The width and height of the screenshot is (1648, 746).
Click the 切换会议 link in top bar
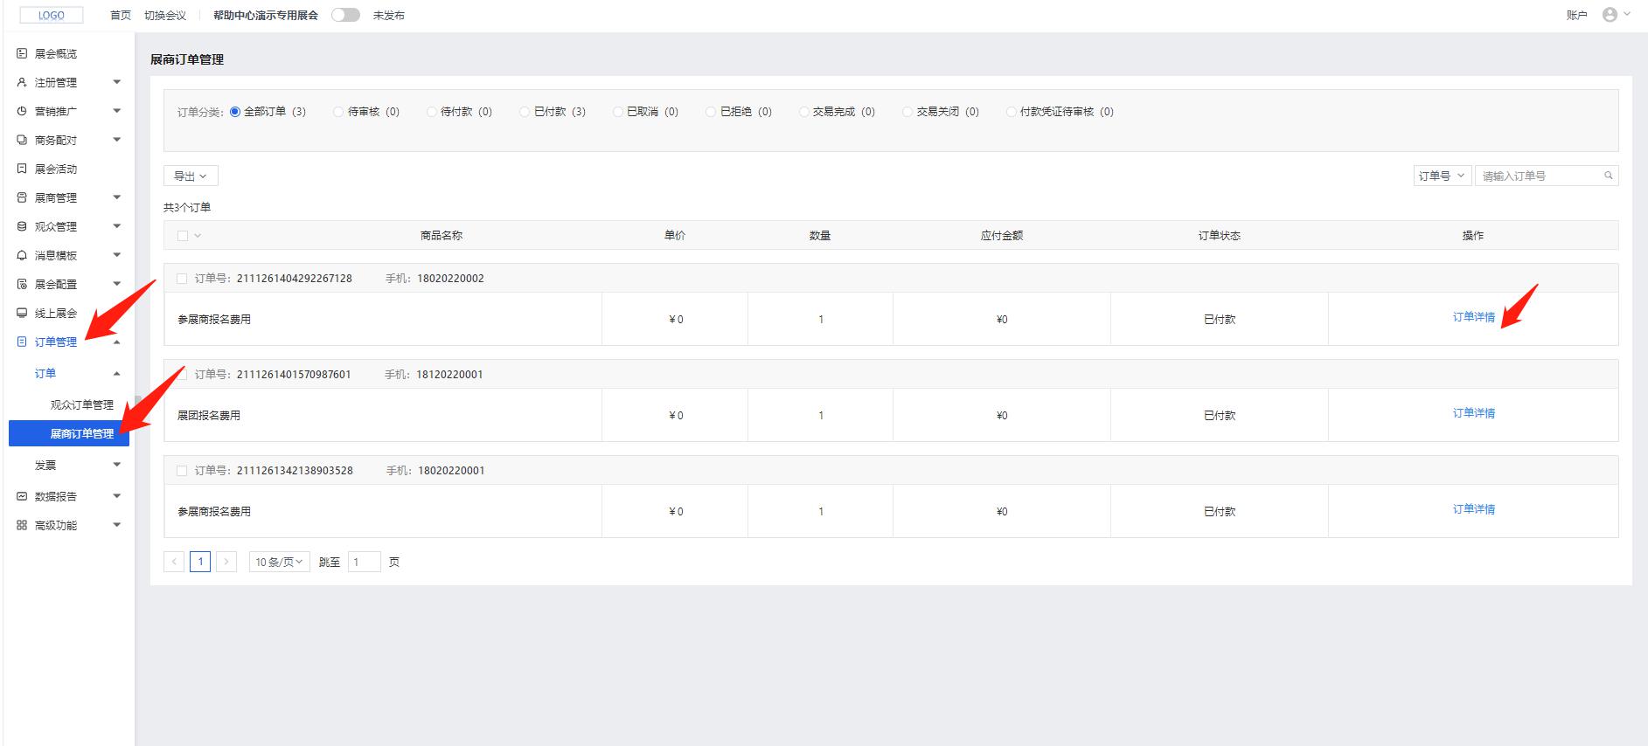click(164, 15)
